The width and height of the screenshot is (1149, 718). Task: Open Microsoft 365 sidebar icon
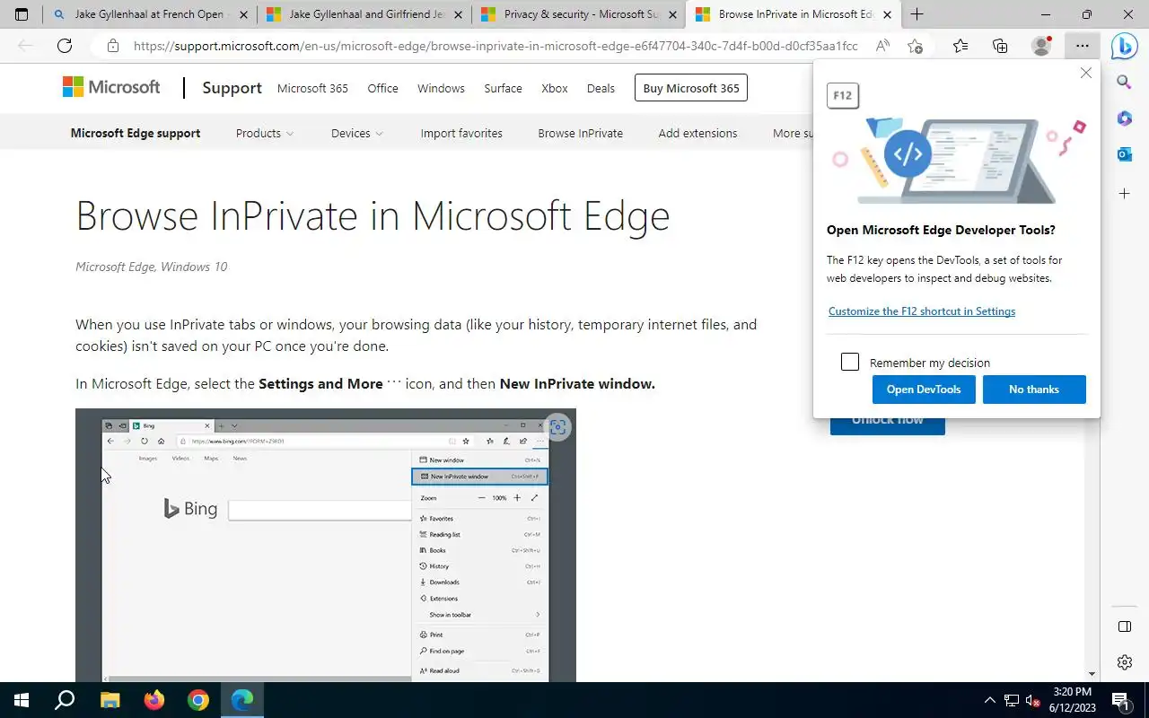pos(1124,118)
